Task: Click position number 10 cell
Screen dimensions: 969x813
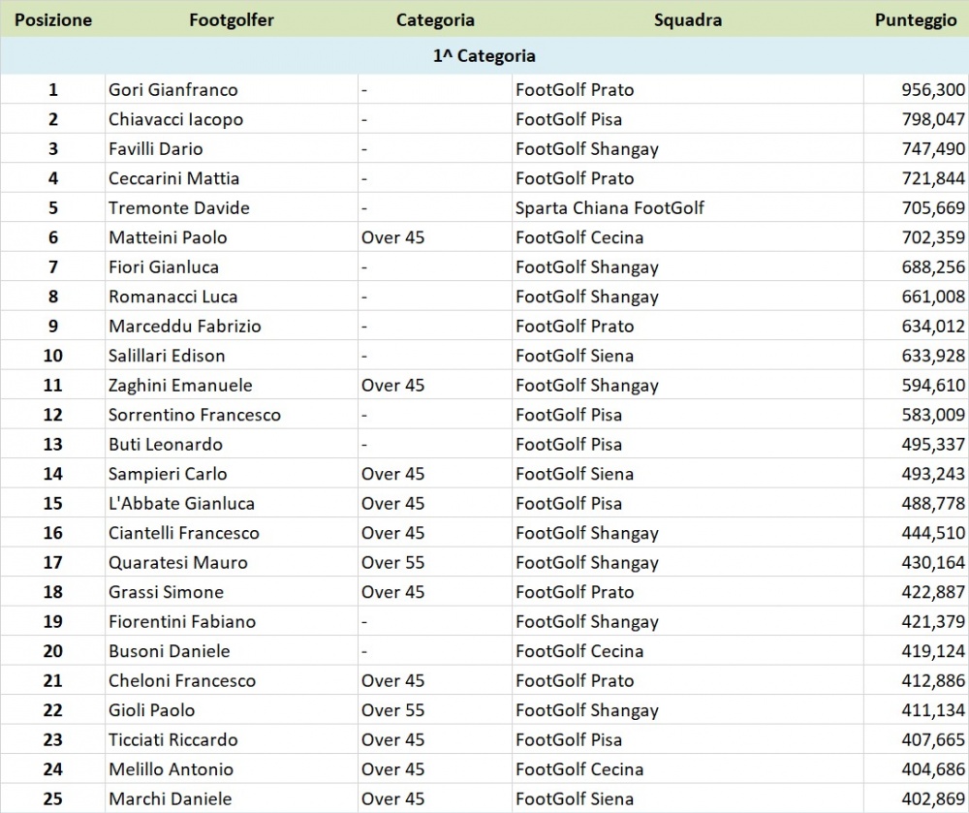Action: (52, 356)
